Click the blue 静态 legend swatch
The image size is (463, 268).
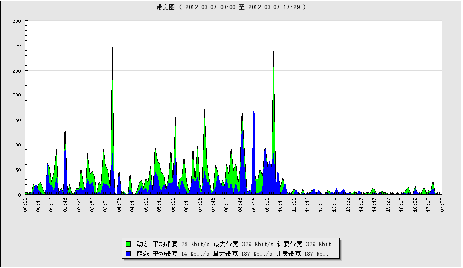pos(128,253)
